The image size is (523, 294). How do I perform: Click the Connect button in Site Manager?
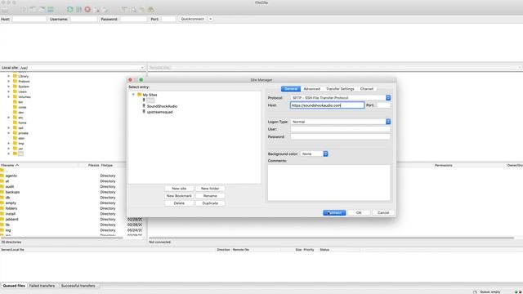[334, 212]
